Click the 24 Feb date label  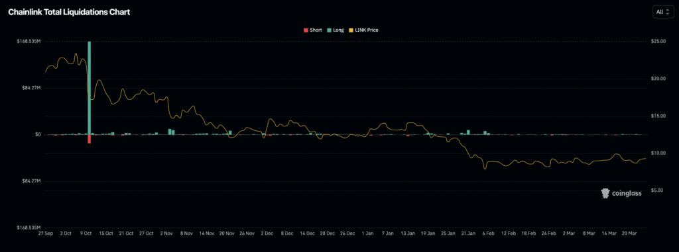click(548, 233)
